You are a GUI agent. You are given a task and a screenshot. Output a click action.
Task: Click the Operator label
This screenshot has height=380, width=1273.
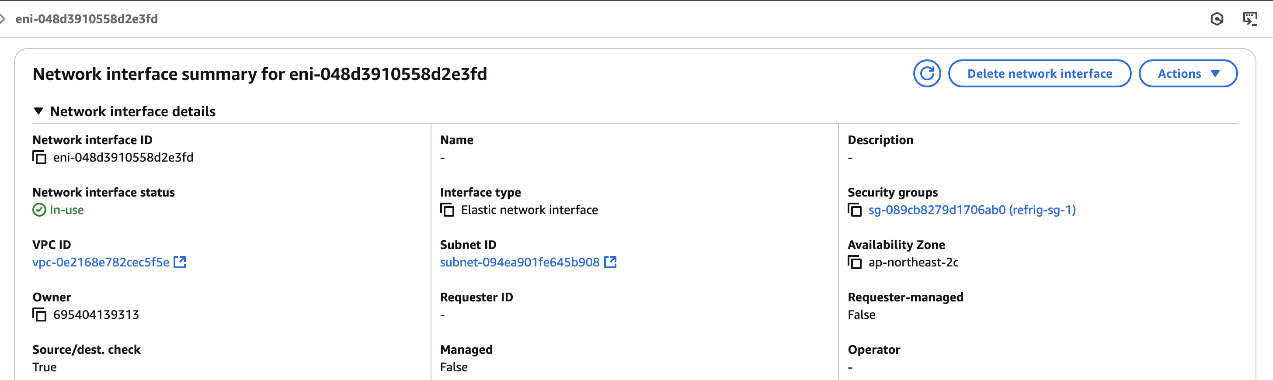874,349
